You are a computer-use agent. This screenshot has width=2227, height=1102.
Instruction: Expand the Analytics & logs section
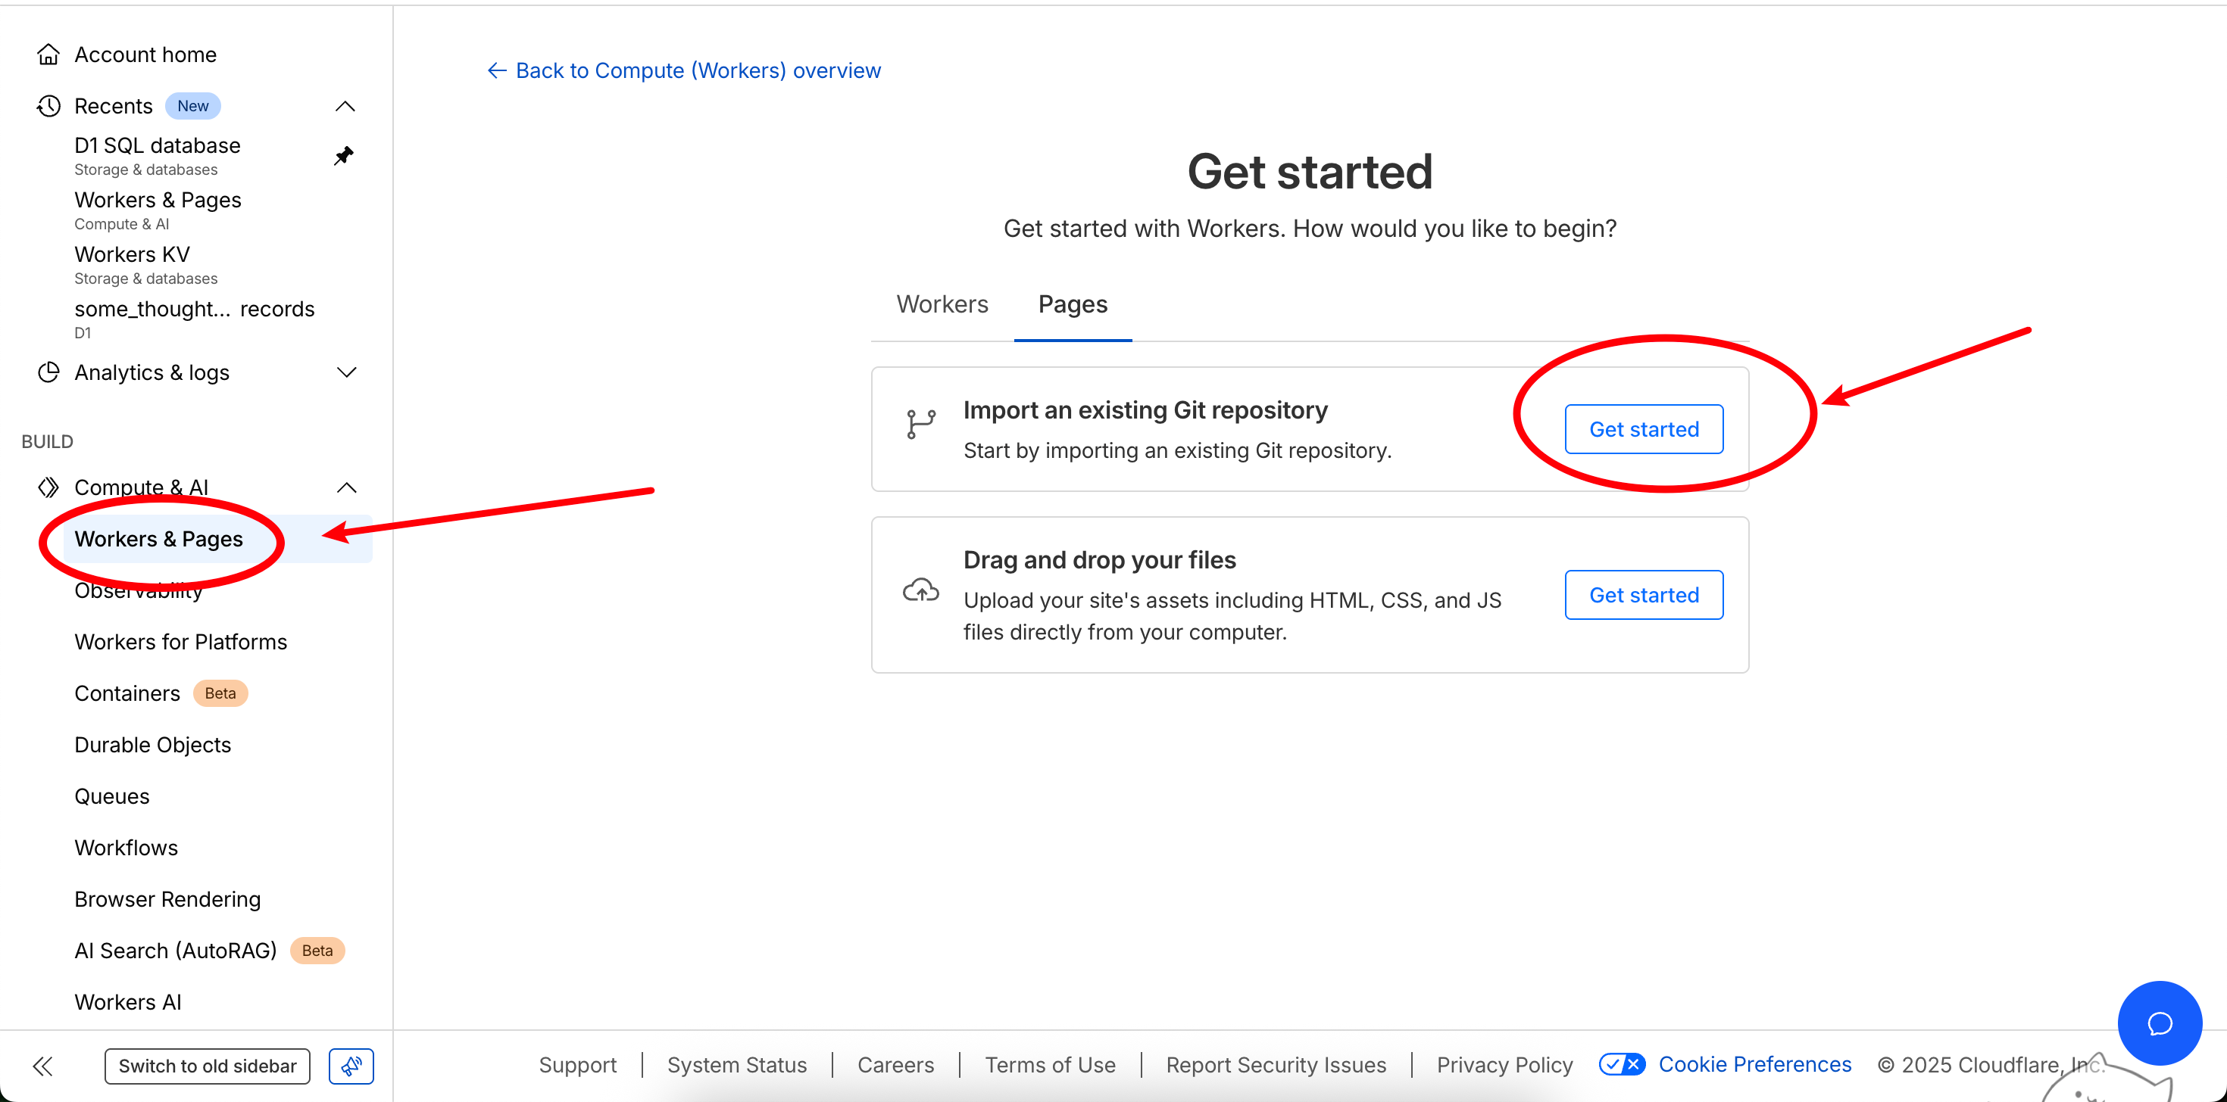point(346,372)
